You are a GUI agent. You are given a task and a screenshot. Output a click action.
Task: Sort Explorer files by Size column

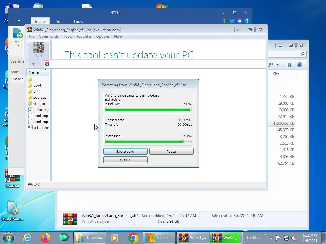(x=276, y=74)
